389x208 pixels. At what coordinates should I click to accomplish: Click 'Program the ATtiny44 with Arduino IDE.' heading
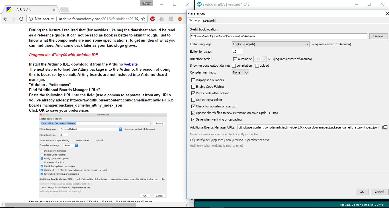click(x=64, y=55)
